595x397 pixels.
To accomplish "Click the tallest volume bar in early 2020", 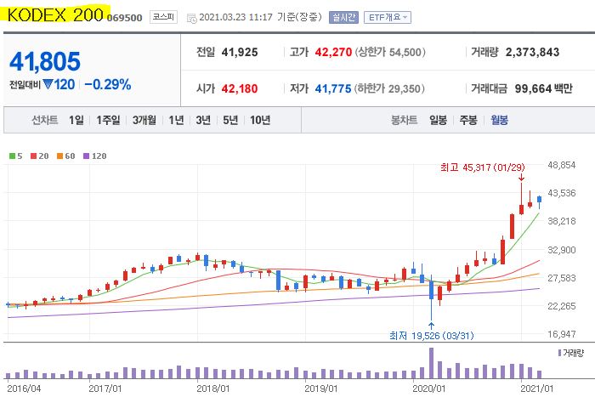I will pos(431,363).
